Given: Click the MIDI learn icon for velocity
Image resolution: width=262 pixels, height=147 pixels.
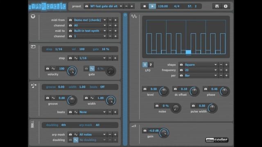Looking at the screenshot, I should coord(47,69).
